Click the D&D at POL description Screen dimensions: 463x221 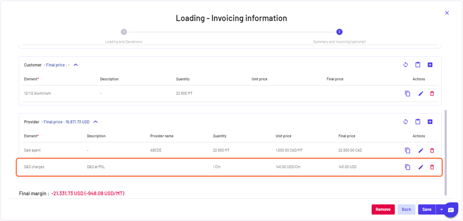coord(96,167)
